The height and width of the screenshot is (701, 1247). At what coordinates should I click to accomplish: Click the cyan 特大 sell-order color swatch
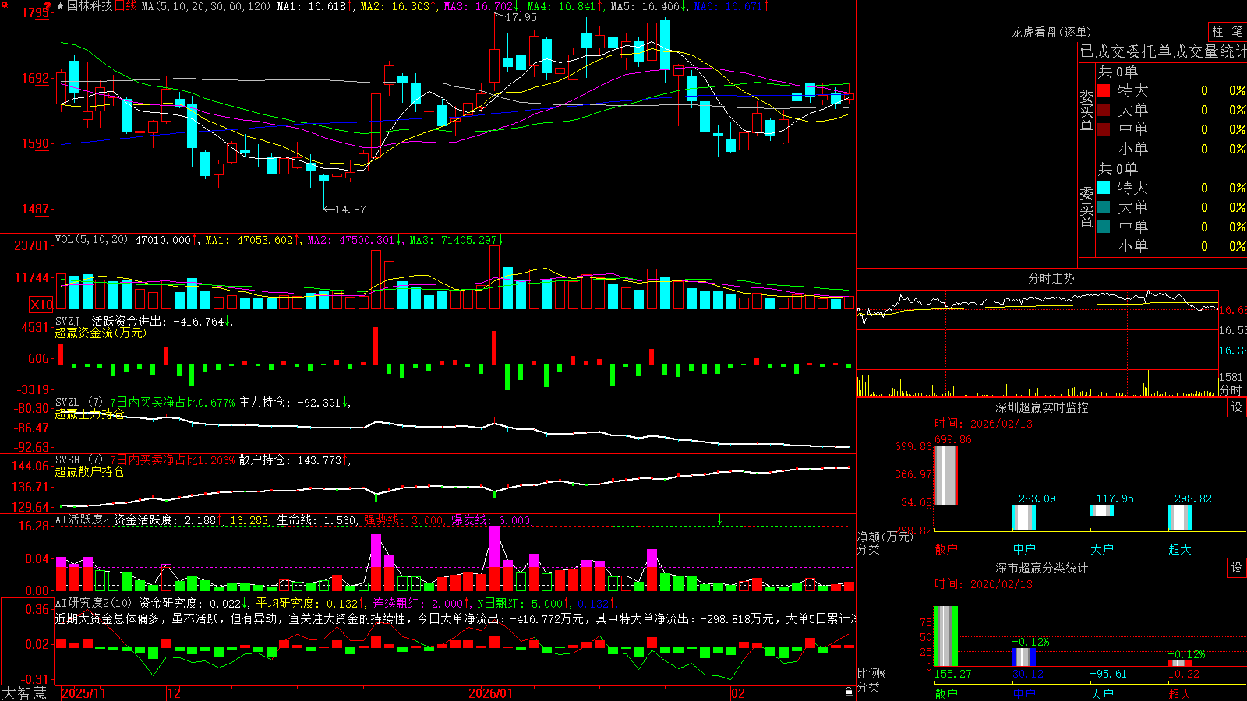coord(1104,188)
